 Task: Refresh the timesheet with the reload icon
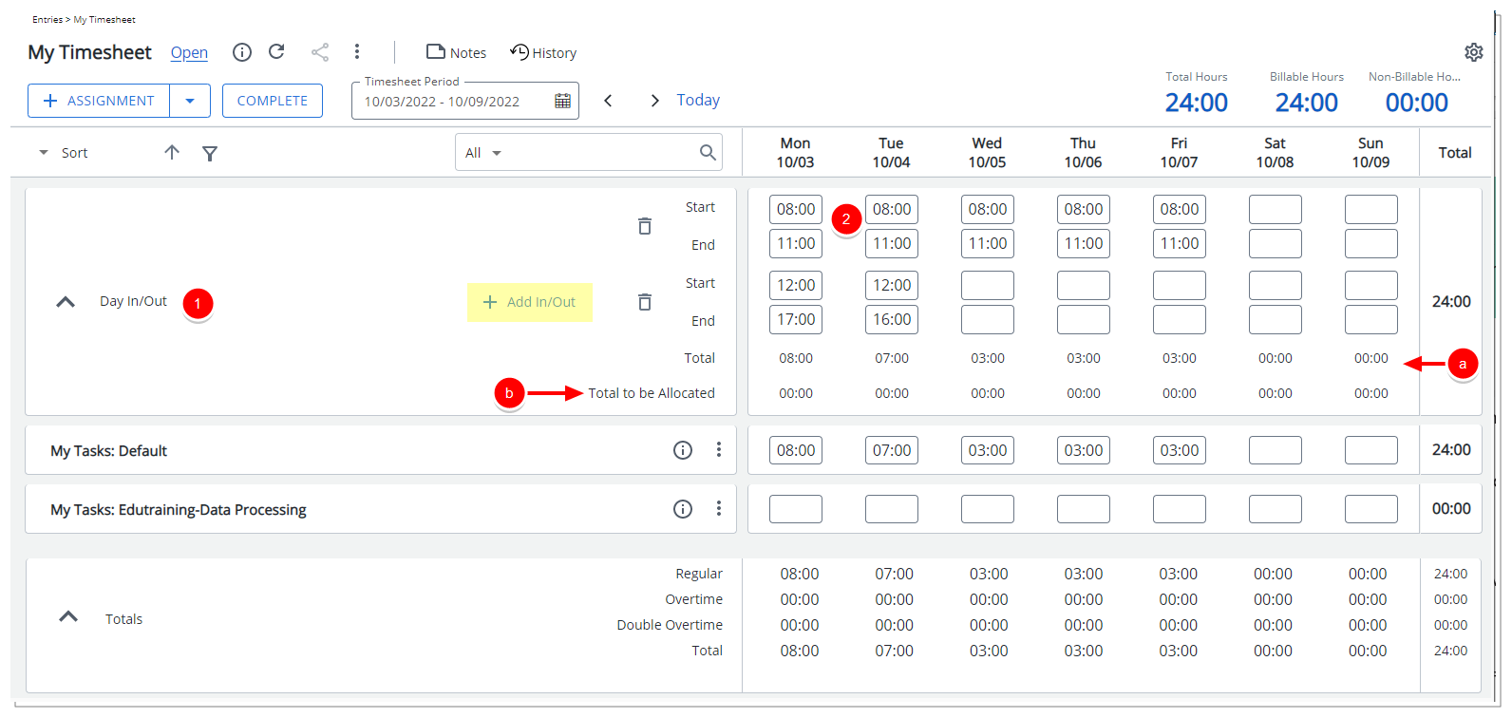pos(276,52)
